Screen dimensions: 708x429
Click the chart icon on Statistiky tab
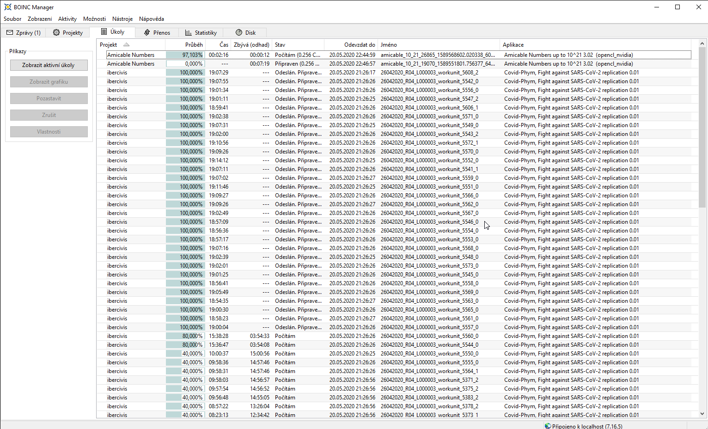pos(188,32)
